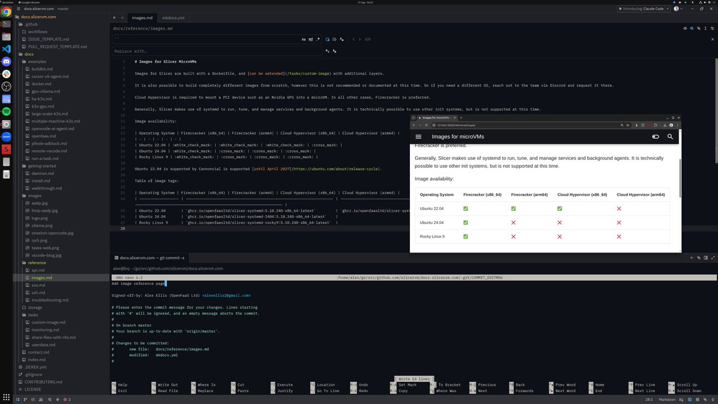
Task: Open gpu-ollama.md in the file tree
Action: [x=46, y=91]
